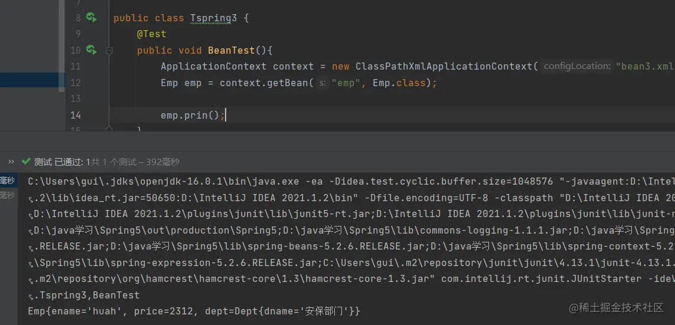Collapse the BeanTest method fold marker
Screen dimensions: 675x325
point(109,51)
